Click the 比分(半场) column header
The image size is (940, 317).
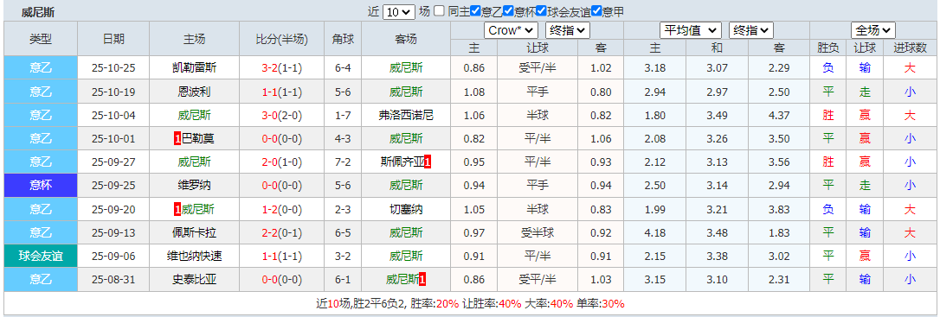point(282,39)
